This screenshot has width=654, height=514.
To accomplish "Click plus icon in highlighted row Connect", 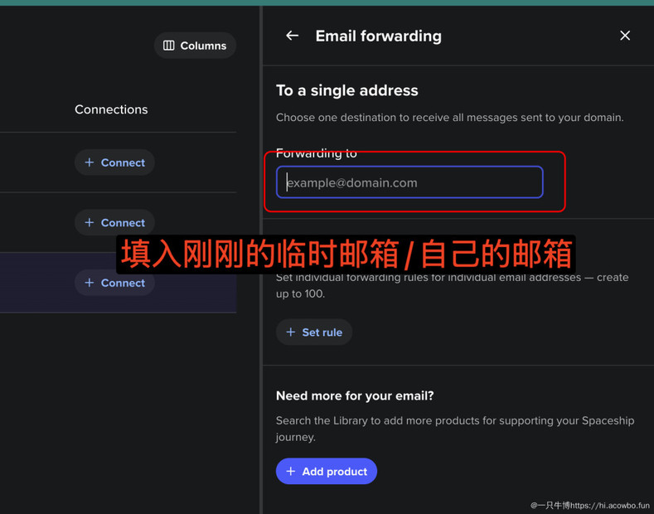I will [90, 283].
